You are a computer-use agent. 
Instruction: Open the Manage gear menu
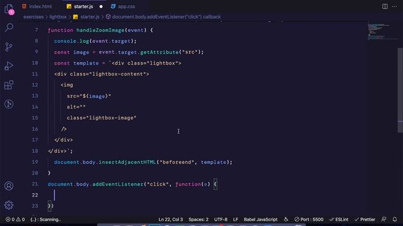click(9, 205)
